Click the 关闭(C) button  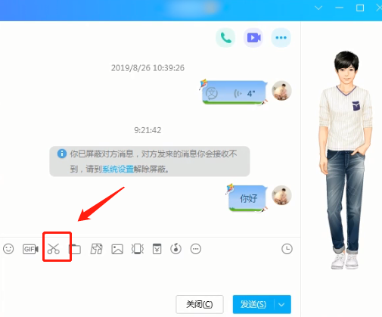pyautogui.click(x=200, y=304)
